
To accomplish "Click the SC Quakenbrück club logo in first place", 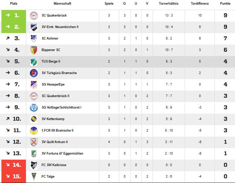I will coord(34,15).
